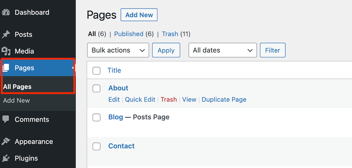
Task: View the Trash (11) pages list
Action: pyautogui.click(x=176, y=34)
